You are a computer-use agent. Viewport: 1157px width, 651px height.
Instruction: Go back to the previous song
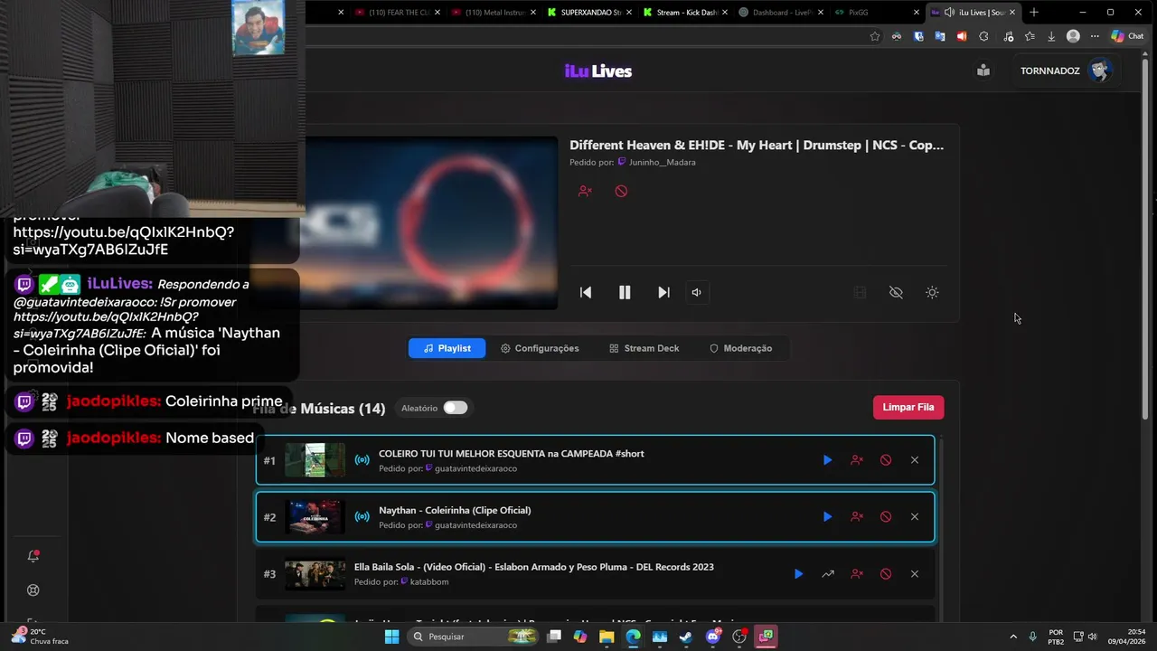586,292
